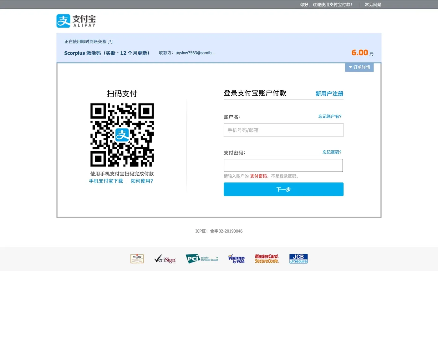Expand the 订单详情 order details
This screenshot has width=438, height=342.
[x=359, y=67]
